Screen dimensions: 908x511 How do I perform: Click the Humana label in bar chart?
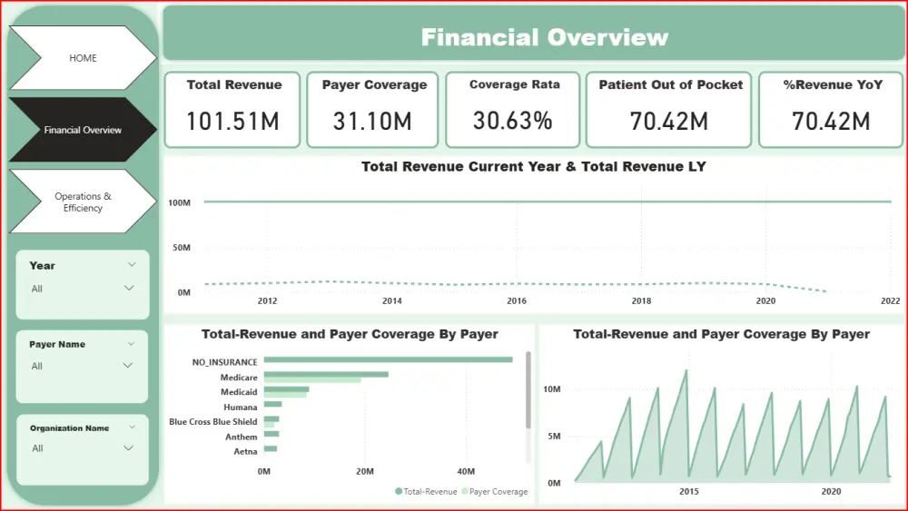[241, 407]
